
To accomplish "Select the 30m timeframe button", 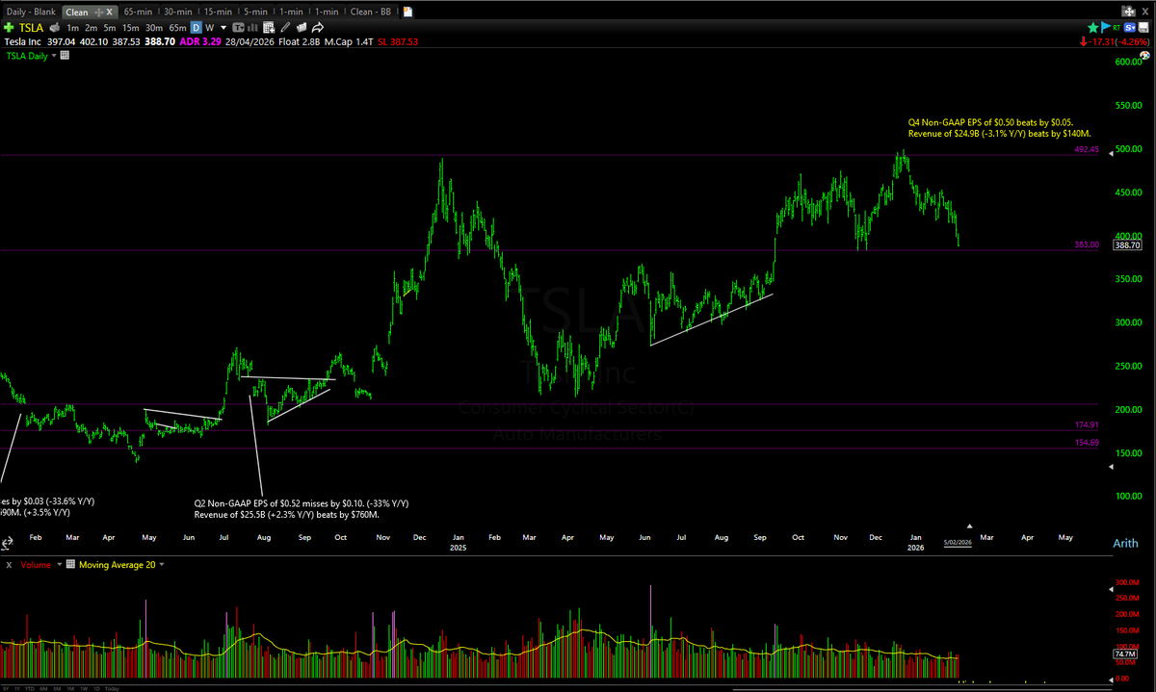I will pos(154,27).
